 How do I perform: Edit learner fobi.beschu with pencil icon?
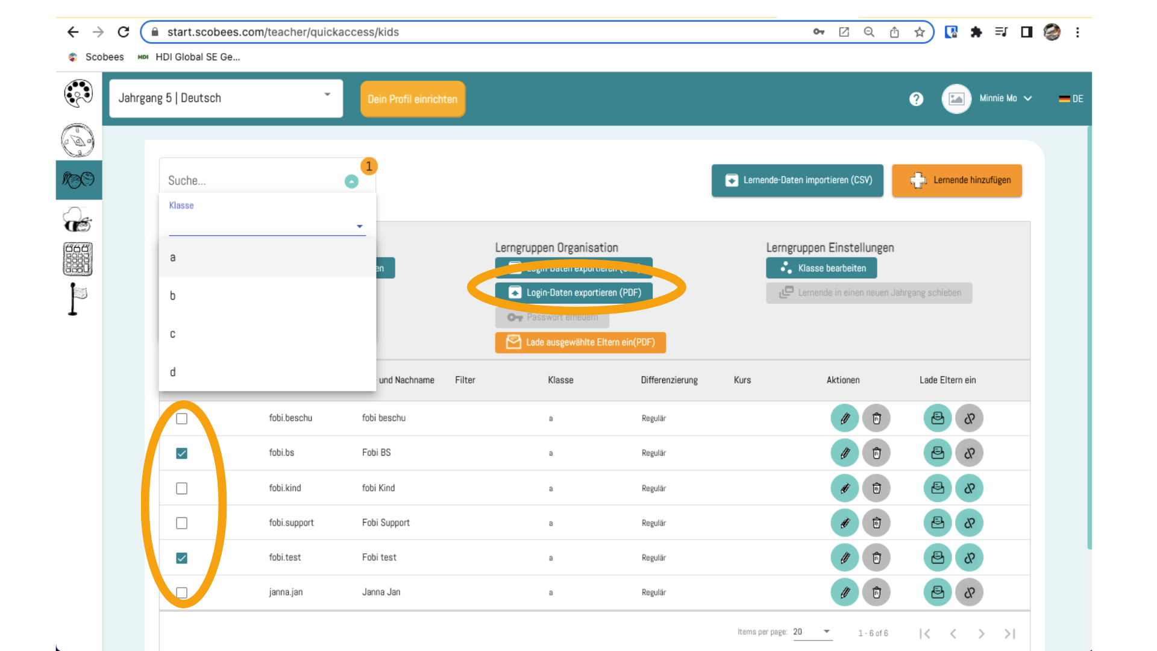tap(845, 418)
